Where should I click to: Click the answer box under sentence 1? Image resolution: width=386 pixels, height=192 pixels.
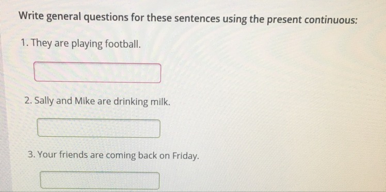point(98,72)
